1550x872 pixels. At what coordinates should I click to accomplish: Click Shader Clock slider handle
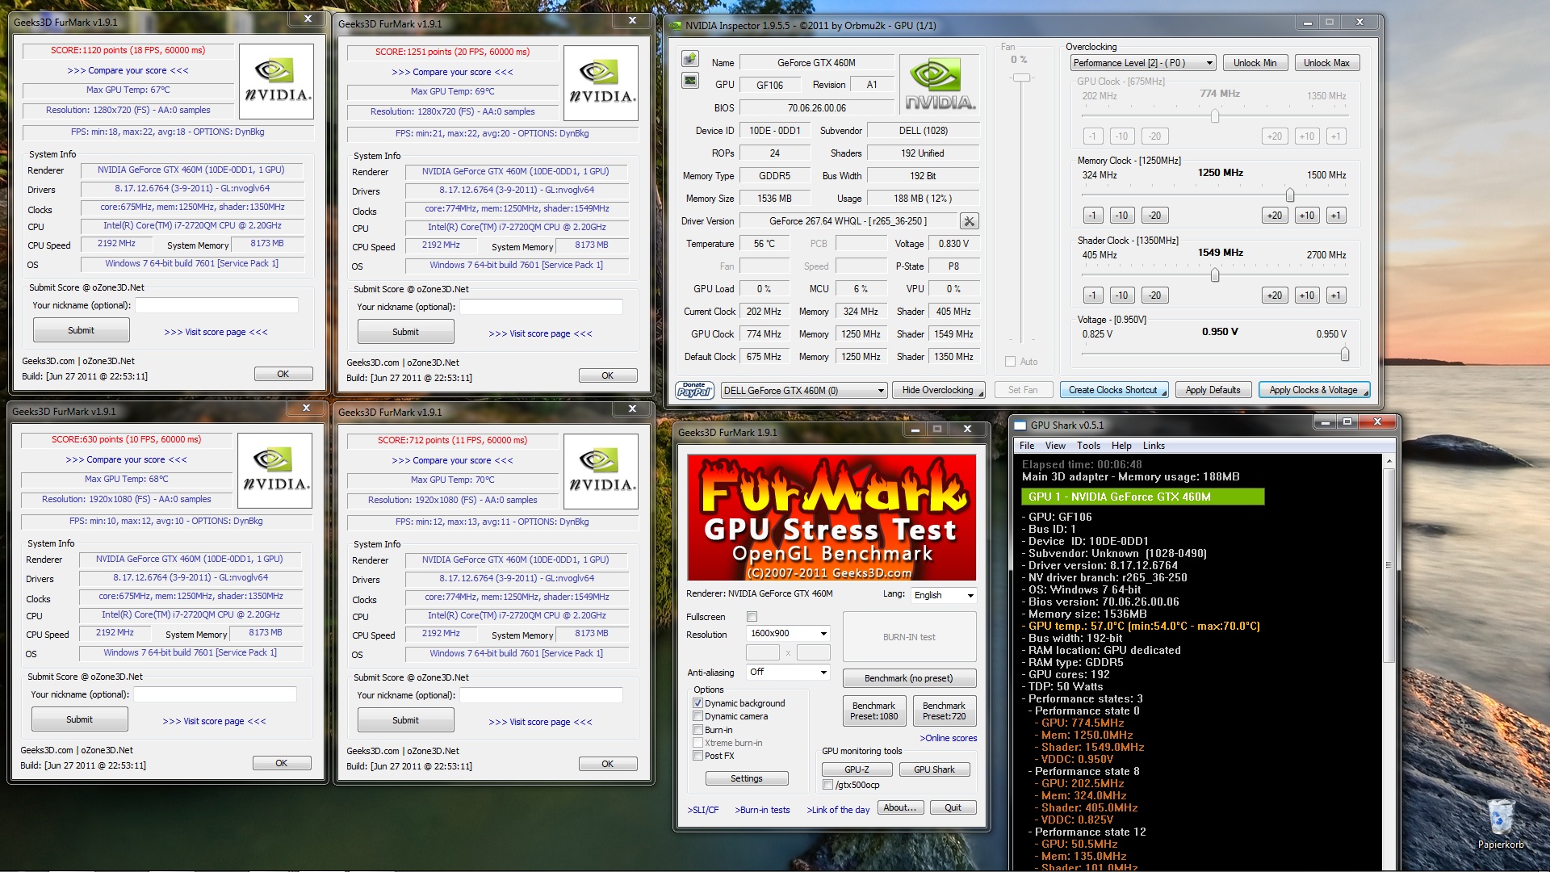click(1215, 275)
